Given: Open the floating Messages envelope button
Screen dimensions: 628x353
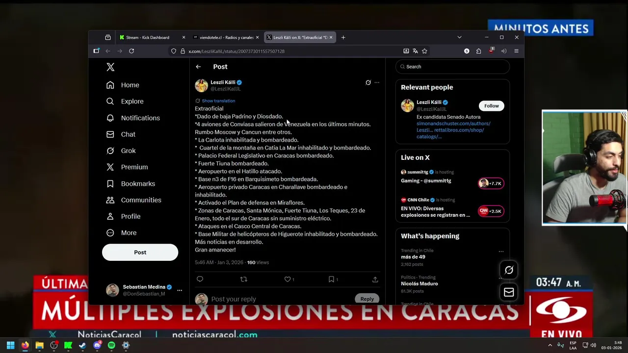Looking at the screenshot, I should click(x=509, y=292).
